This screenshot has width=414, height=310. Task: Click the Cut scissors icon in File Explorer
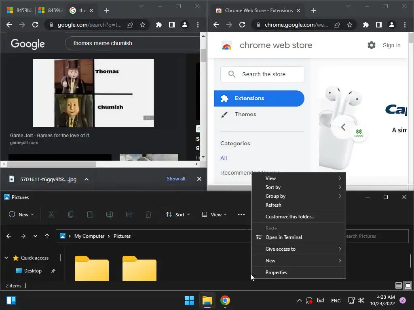pyautogui.click(x=51, y=215)
